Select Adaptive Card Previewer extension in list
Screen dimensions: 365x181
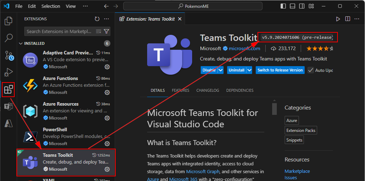pos(66,60)
